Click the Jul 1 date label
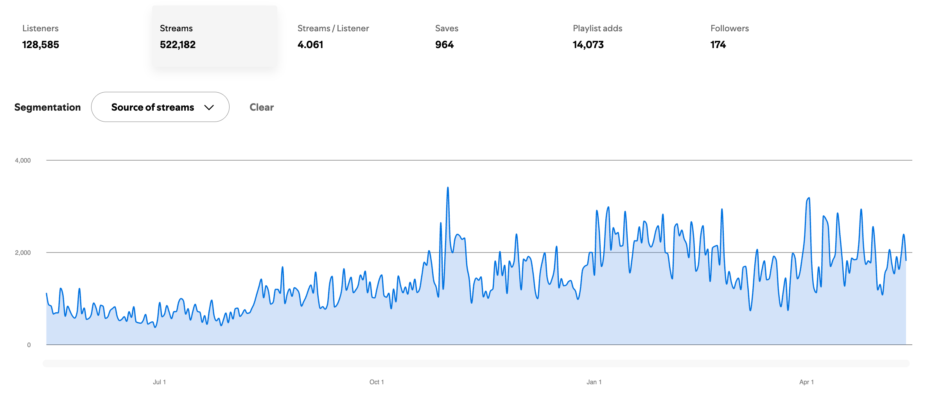The image size is (926, 394). pyautogui.click(x=159, y=382)
